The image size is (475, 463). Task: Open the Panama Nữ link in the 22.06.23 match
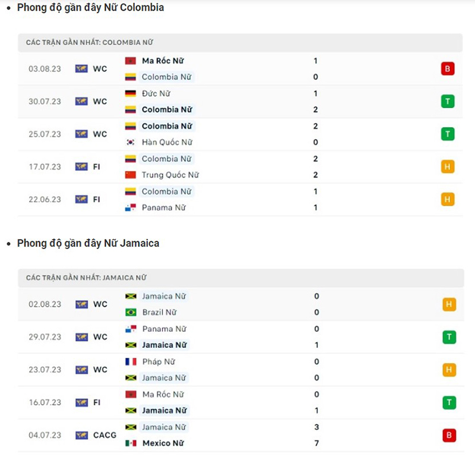pyautogui.click(x=163, y=207)
